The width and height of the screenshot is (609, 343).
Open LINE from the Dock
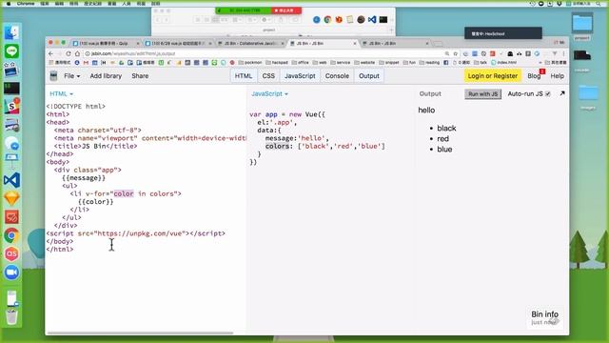pos(11,50)
